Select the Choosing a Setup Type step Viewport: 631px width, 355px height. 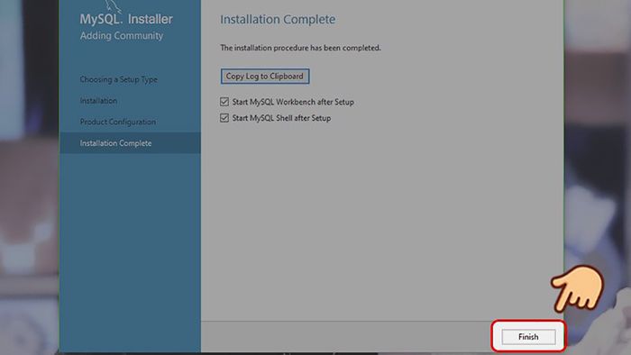point(119,79)
